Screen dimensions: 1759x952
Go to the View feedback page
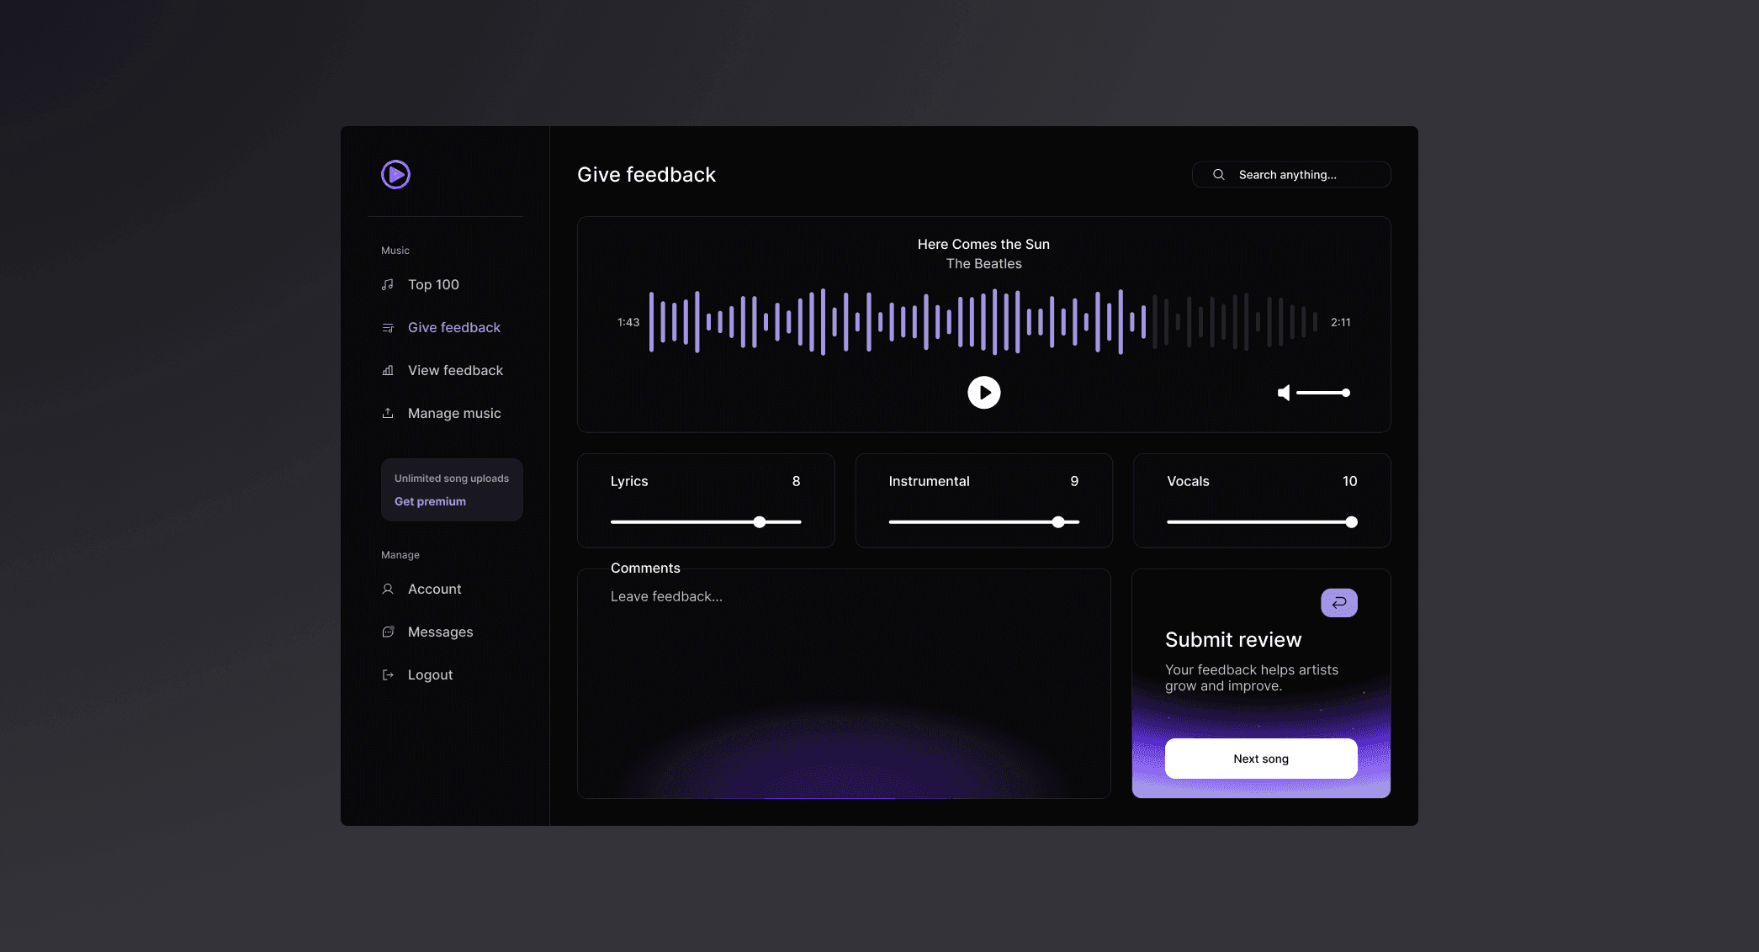coord(455,370)
